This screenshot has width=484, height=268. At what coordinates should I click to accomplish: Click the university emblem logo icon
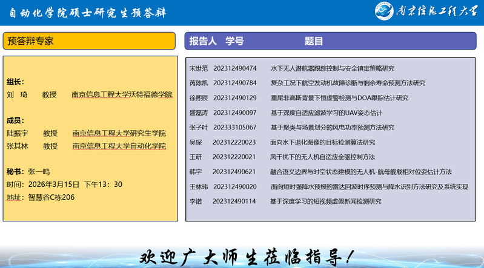384,12
